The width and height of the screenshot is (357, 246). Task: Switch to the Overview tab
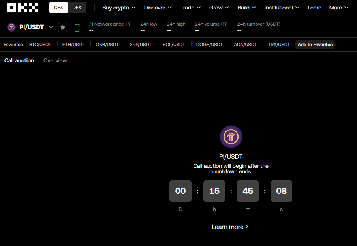tap(55, 60)
